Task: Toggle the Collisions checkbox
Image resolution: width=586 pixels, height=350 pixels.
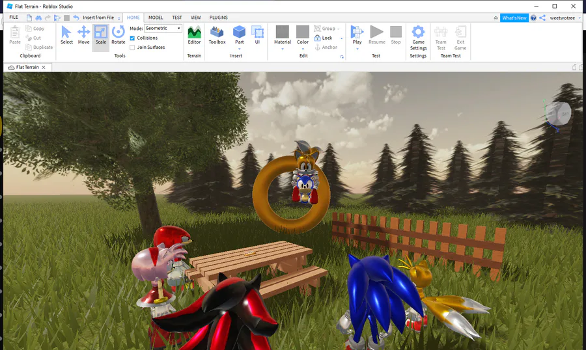Action: click(132, 38)
